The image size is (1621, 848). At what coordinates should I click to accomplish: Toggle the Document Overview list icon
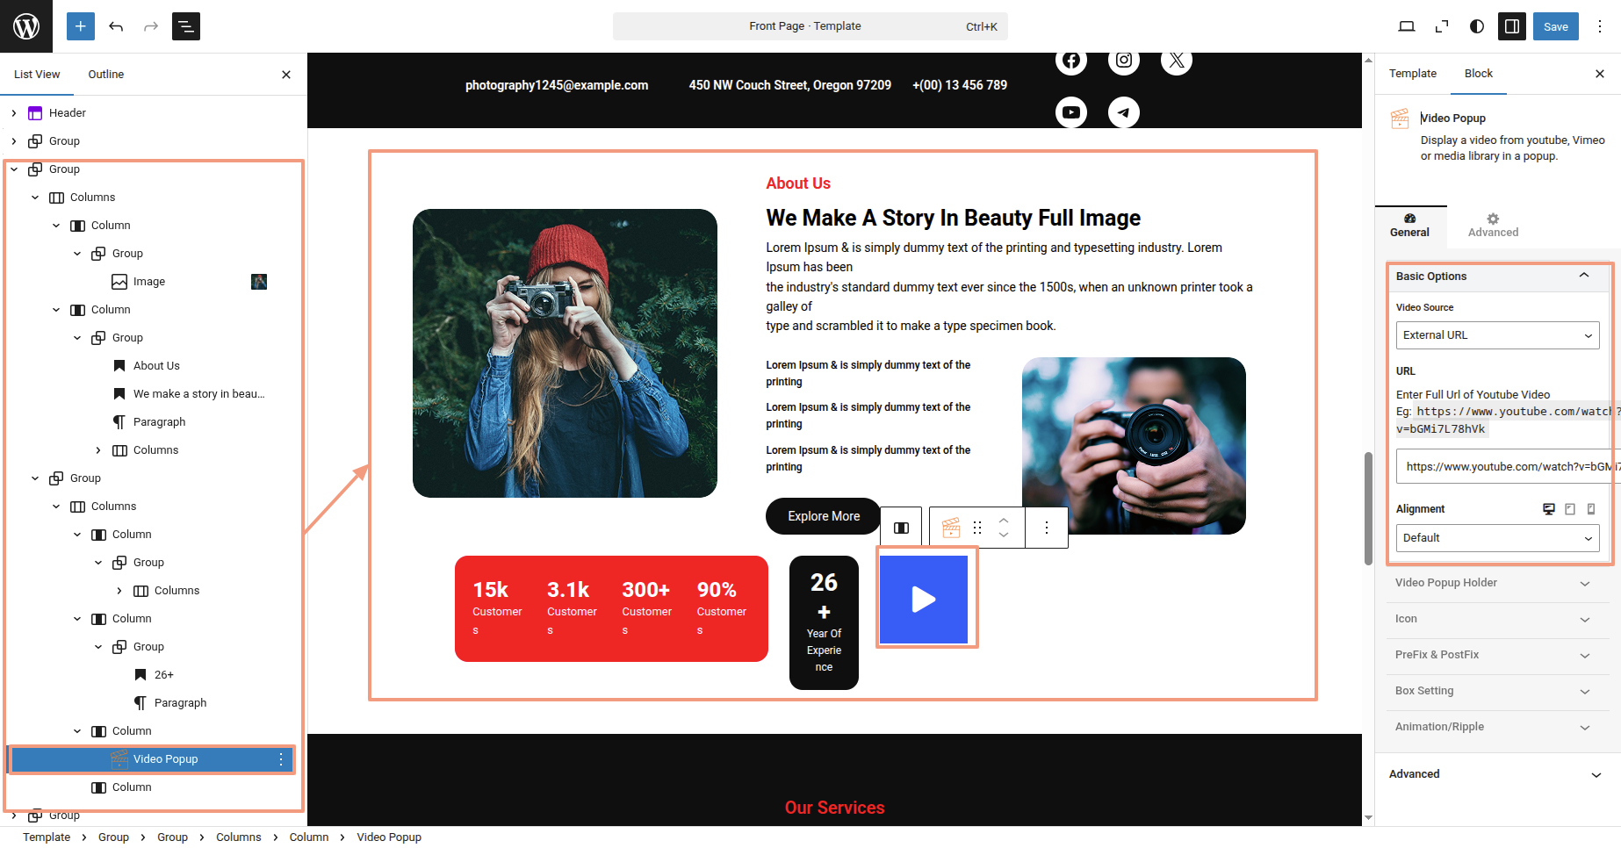(x=186, y=26)
